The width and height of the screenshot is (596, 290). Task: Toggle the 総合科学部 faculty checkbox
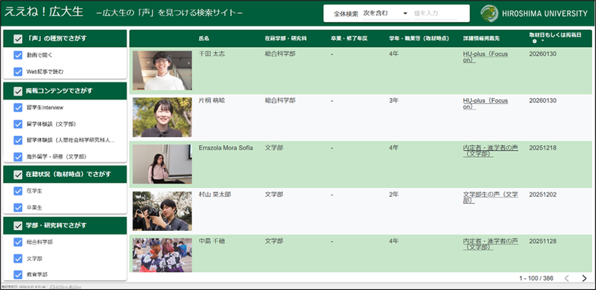click(18, 242)
